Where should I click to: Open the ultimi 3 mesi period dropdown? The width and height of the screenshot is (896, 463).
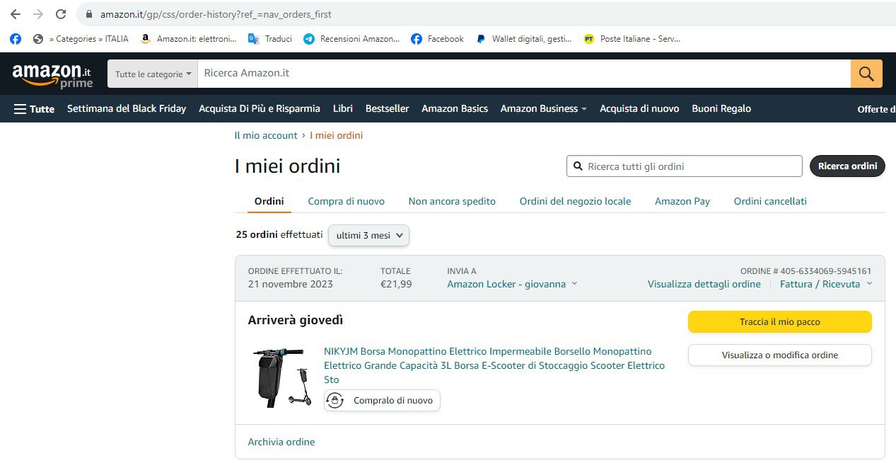tap(368, 236)
